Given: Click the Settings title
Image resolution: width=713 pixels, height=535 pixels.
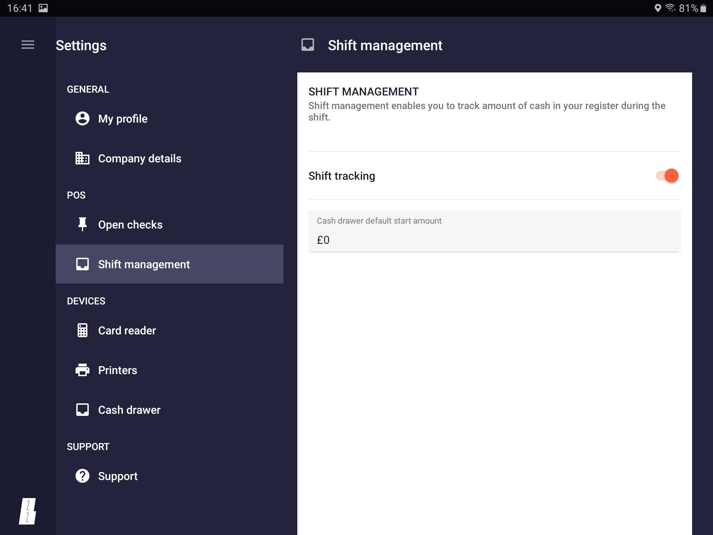Looking at the screenshot, I should pyautogui.click(x=81, y=45).
